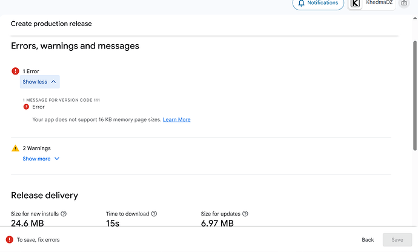This screenshot has height=252, width=418.
Task: Open the Learn More link
Action: 176,119
